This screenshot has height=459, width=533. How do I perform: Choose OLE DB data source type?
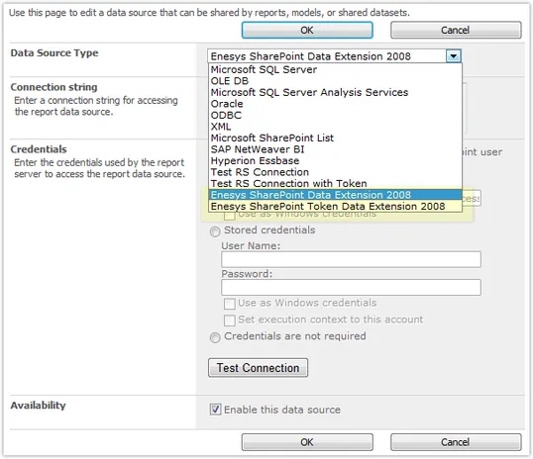335,81
